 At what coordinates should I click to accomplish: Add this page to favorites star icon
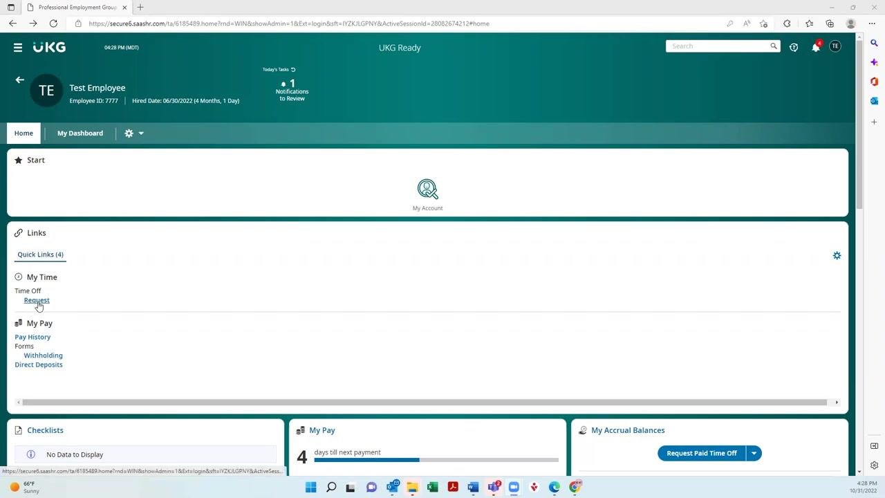tap(763, 24)
